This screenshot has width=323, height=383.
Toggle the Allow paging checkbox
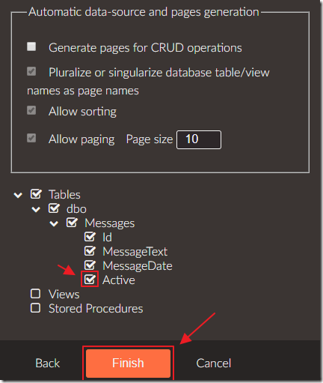31,138
